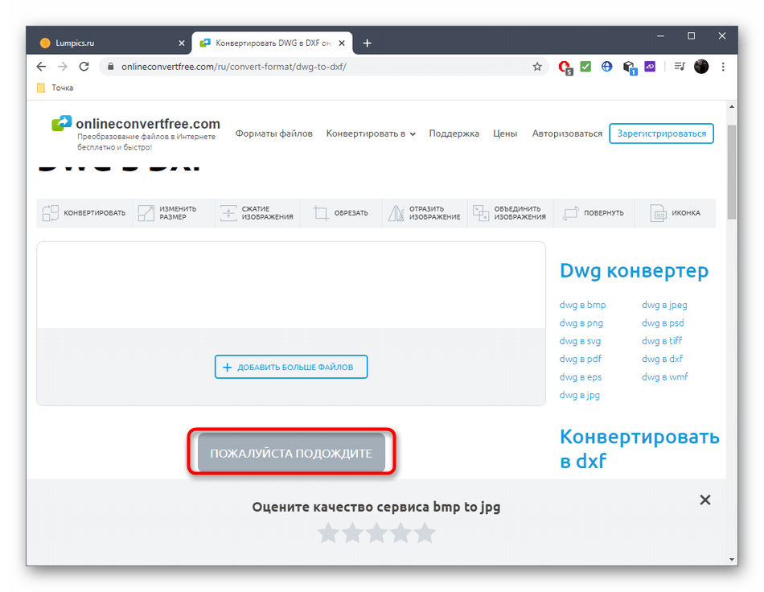
Task: Open the dwg в png link
Action: point(581,323)
